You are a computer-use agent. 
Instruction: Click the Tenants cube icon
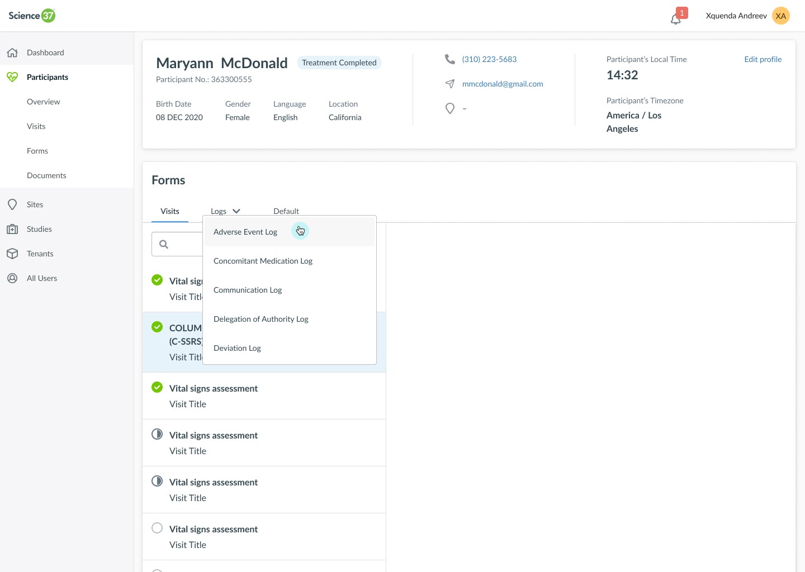click(12, 254)
